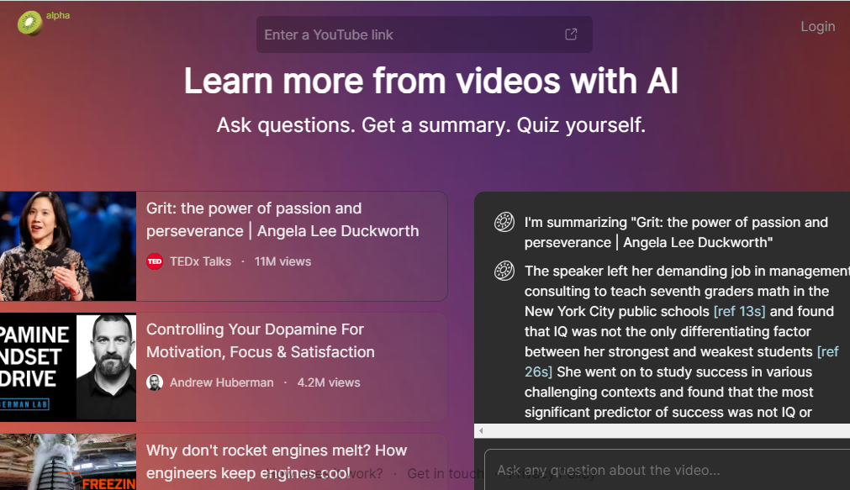Click the AI icon beside "I'm summarizing" message
850x490 pixels.
coord(504,223)
